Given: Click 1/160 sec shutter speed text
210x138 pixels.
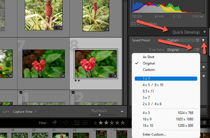Looking at the screenshot, I should [x=197, y=16].
